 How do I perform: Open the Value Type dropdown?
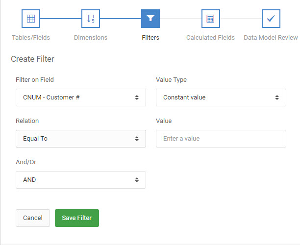click(x=221, y=98)
